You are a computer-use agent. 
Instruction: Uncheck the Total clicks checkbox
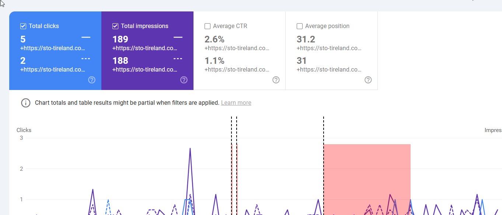[x=23, y=26]
